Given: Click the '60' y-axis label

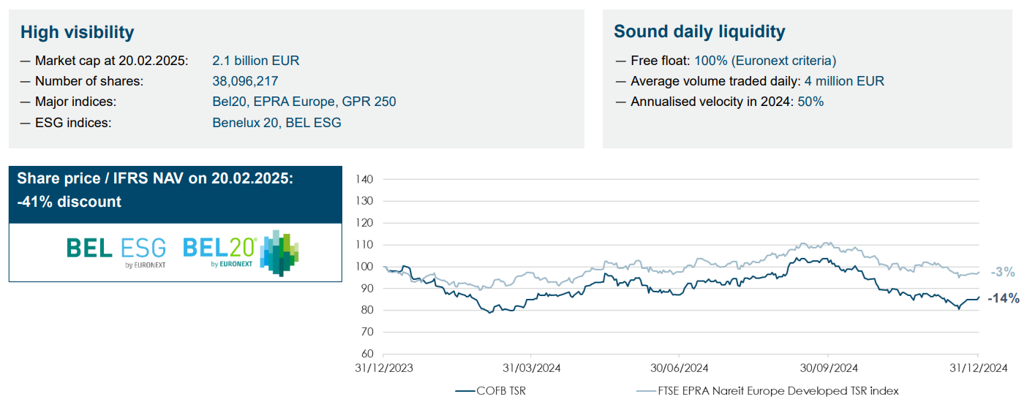Looking at the screenshot, I should pos(367,354).
